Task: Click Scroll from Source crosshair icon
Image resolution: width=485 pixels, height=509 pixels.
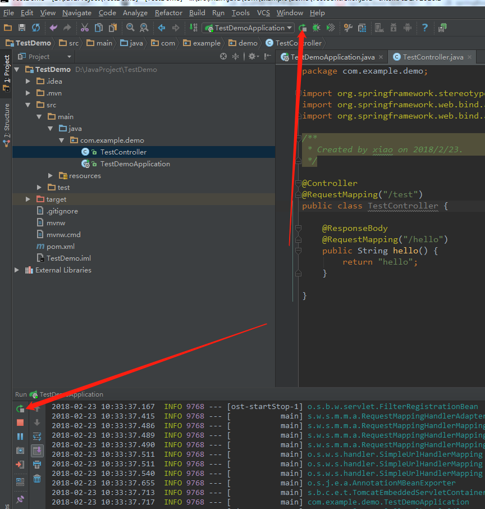Action: (223, 57)
